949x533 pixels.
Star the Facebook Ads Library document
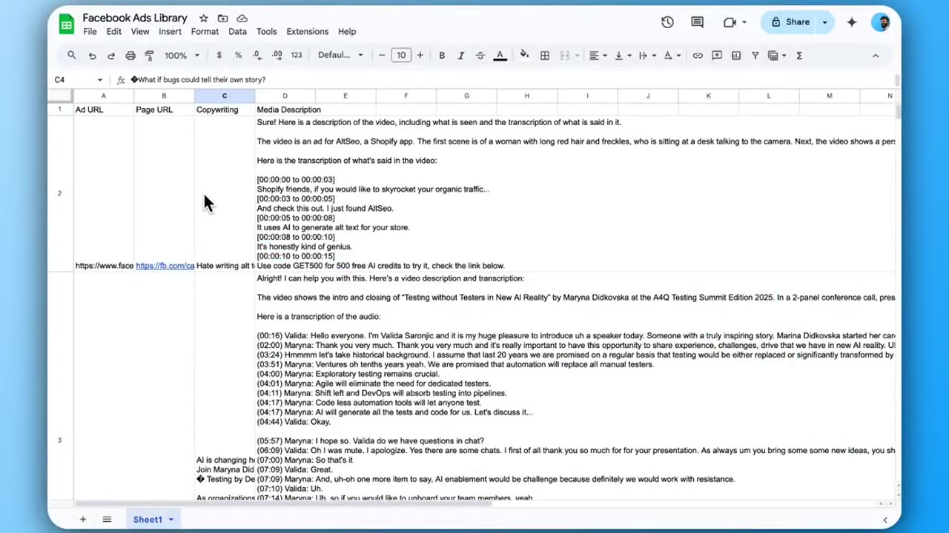coord(203,18)
